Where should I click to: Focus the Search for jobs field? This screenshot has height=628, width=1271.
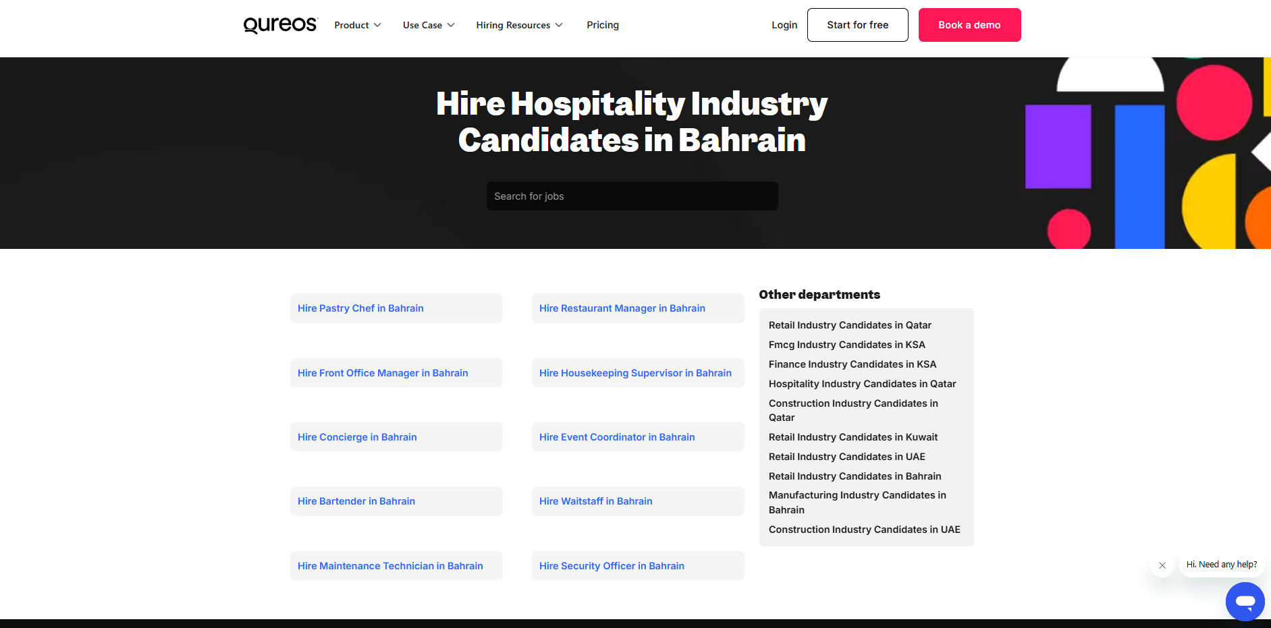(x=632, y=196)
